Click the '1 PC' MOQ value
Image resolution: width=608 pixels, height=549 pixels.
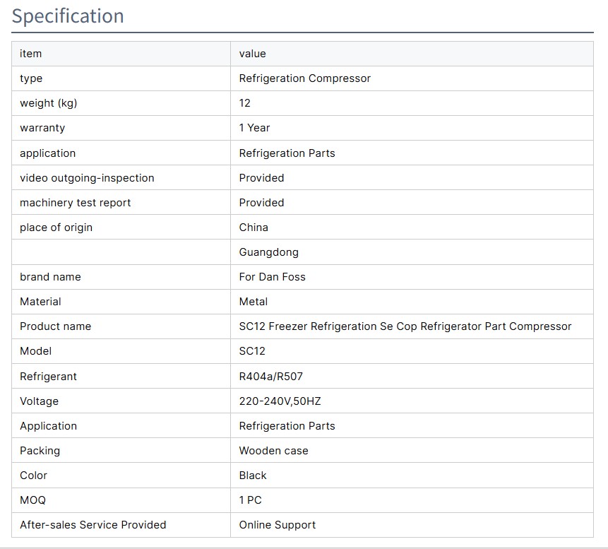[x=250, y=500]
